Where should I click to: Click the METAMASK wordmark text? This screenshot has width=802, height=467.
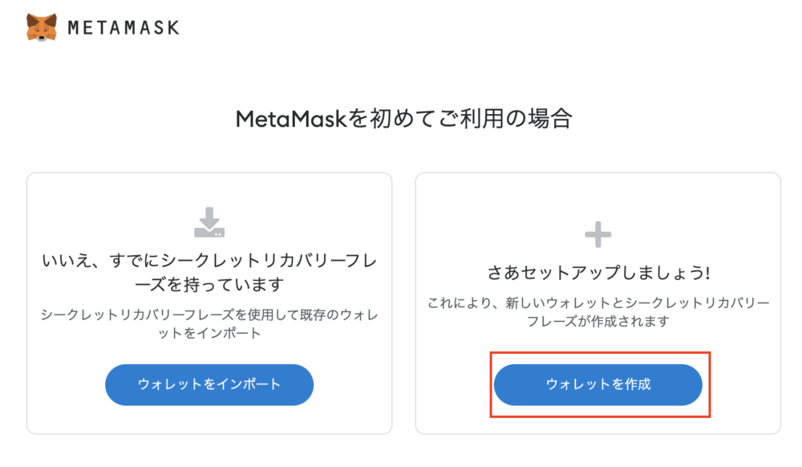(x=123, y=28)
